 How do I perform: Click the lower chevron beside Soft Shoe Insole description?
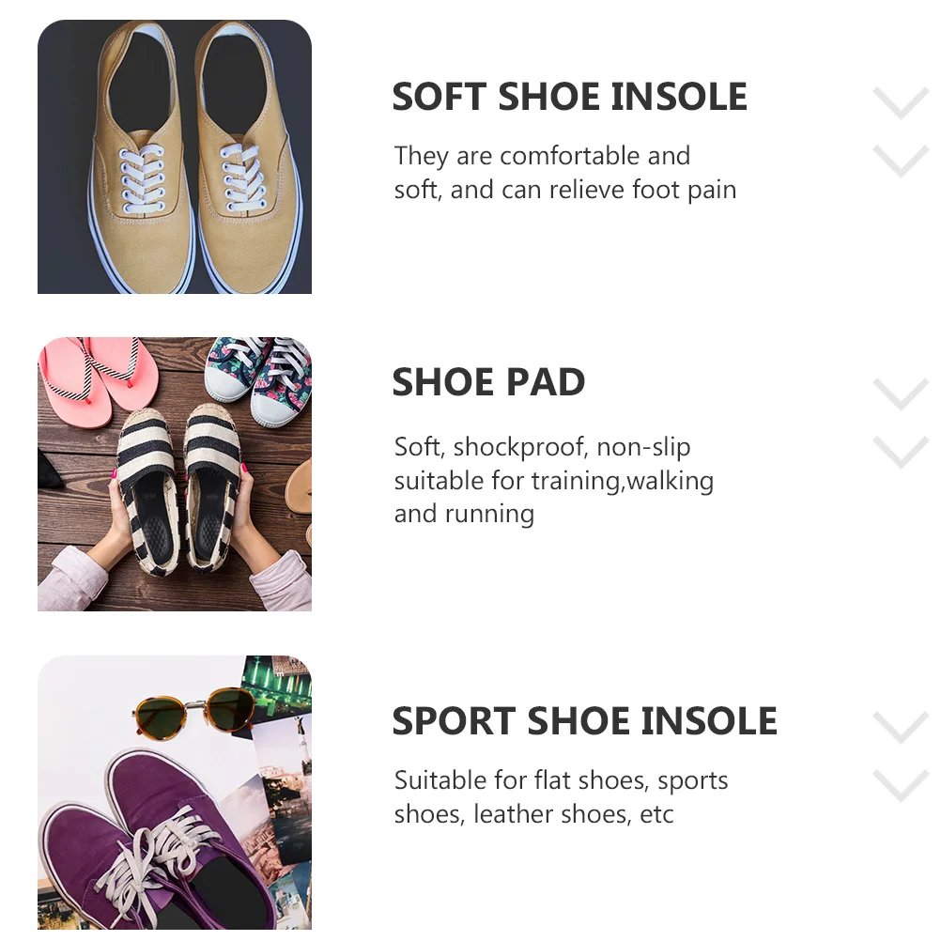point(901,161)
